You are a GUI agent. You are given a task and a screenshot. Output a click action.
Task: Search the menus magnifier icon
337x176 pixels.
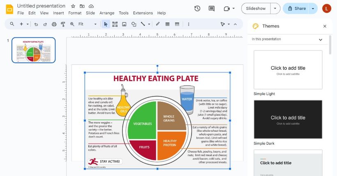[x=12, y=24]
